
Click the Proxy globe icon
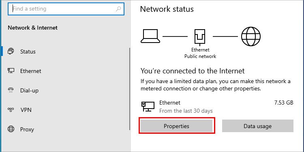click(x=11, y=129)
